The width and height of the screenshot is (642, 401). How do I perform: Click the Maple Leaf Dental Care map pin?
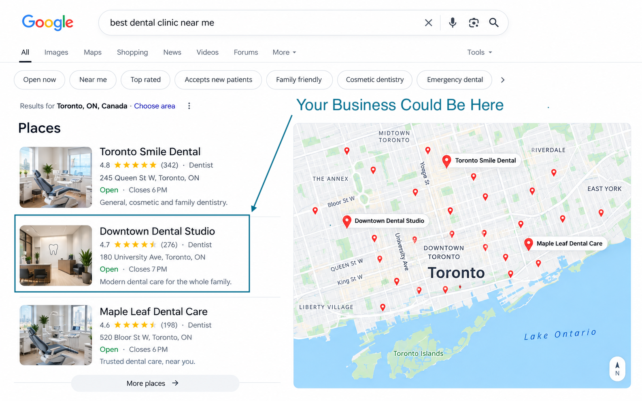(x=528, y=244)
